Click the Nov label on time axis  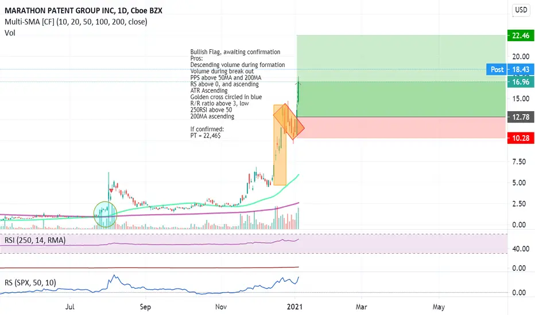click(221, 307)
